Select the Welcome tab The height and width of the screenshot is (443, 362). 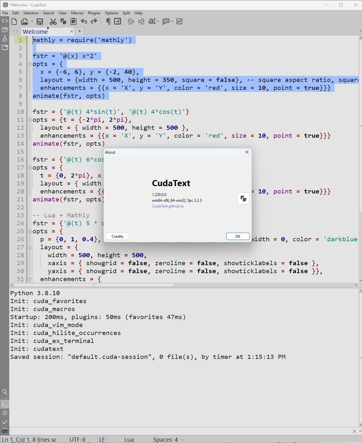[x=35, y=32]
